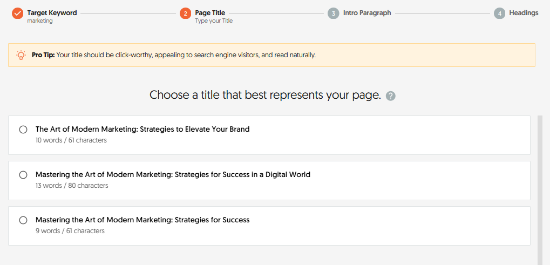The width and height of the screenshot is (550, 265).
Task: Switch to the Headings step
Action: point(523,12)
